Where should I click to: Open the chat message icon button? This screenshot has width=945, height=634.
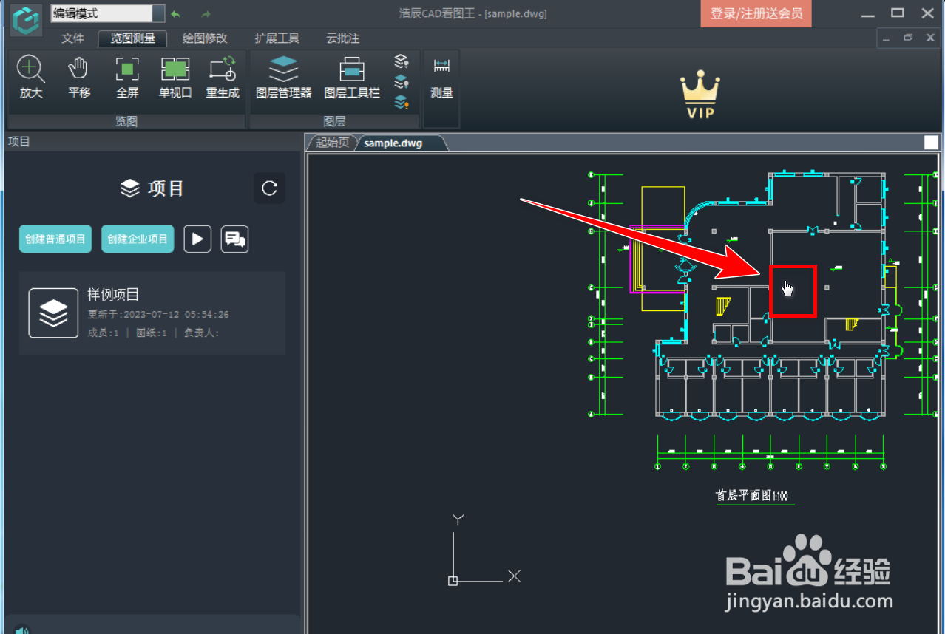[234, 239]
